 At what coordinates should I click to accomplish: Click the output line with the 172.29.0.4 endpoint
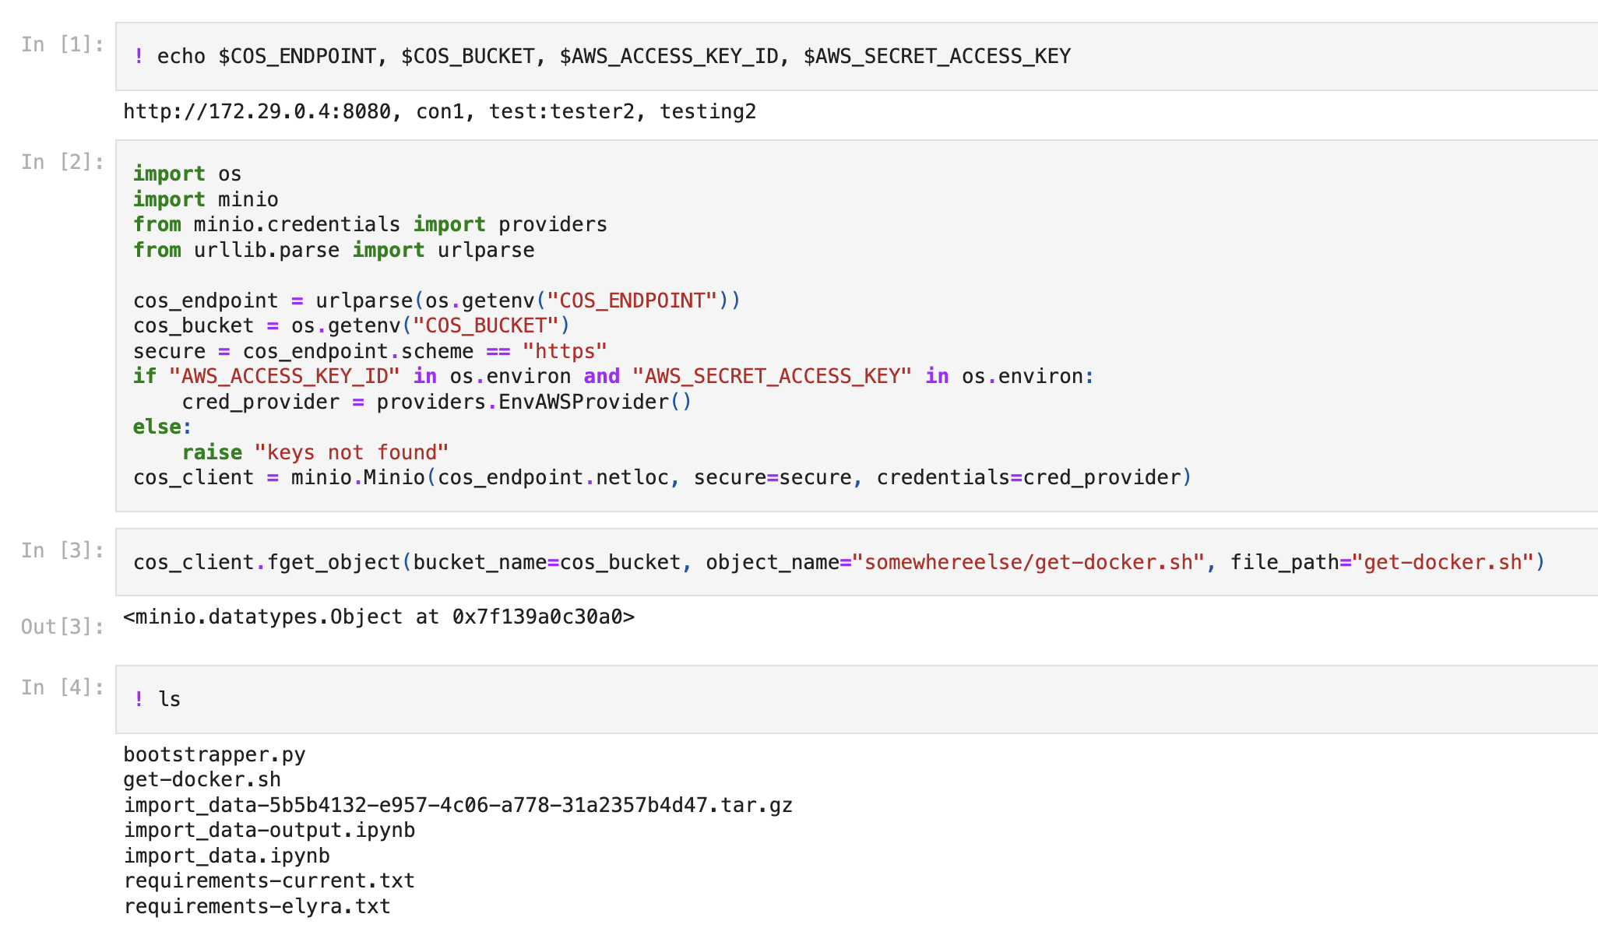tap(439, 112)
